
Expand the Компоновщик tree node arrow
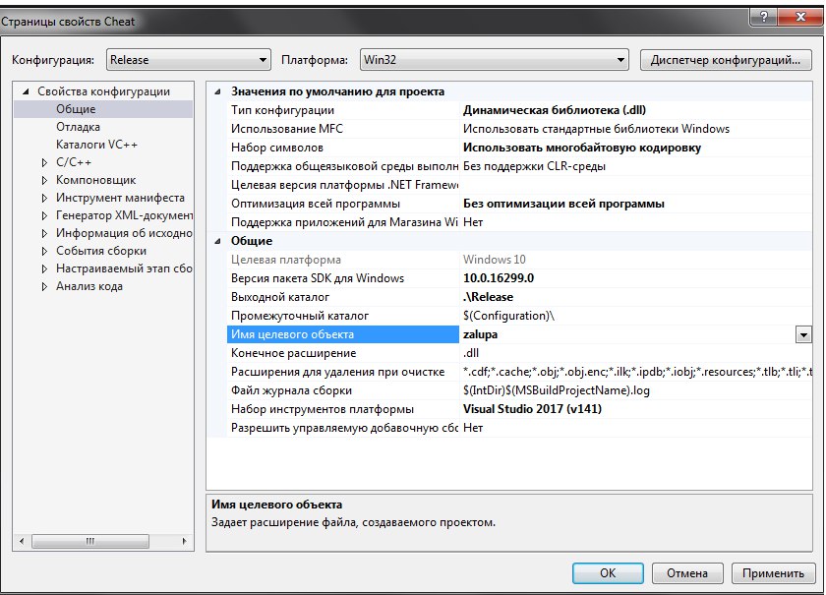point(45,180)
